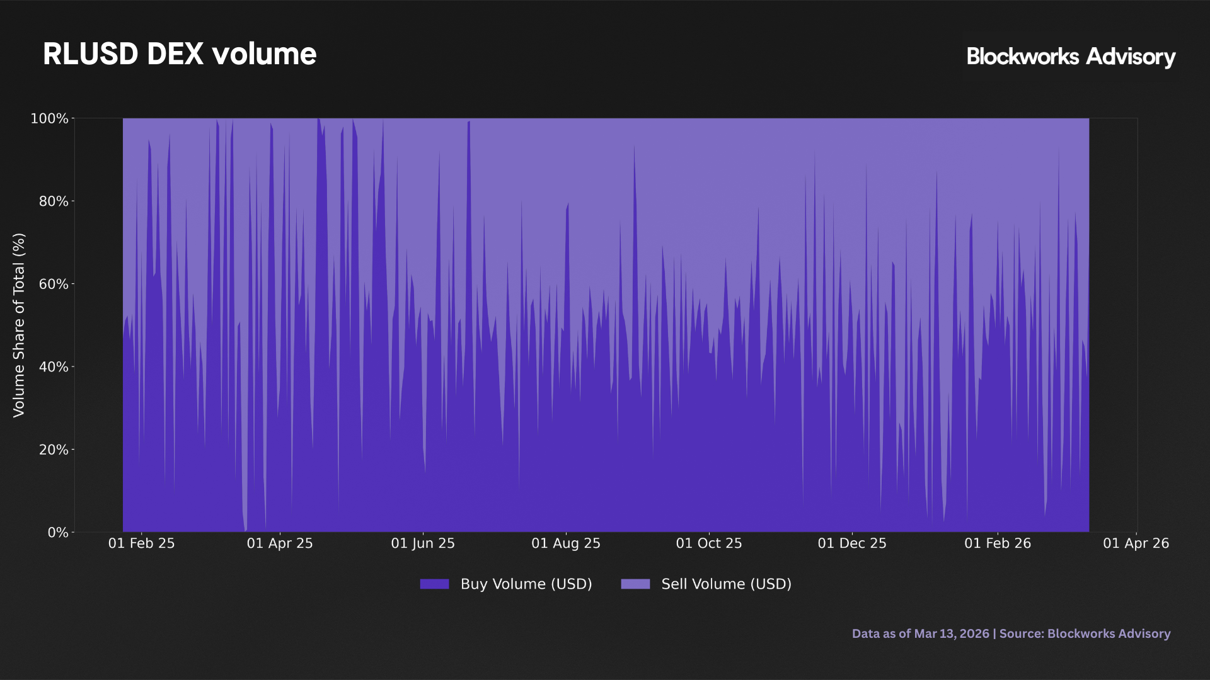Select the "Sell Volume (USD)" legend label

(x=726, y=584)
